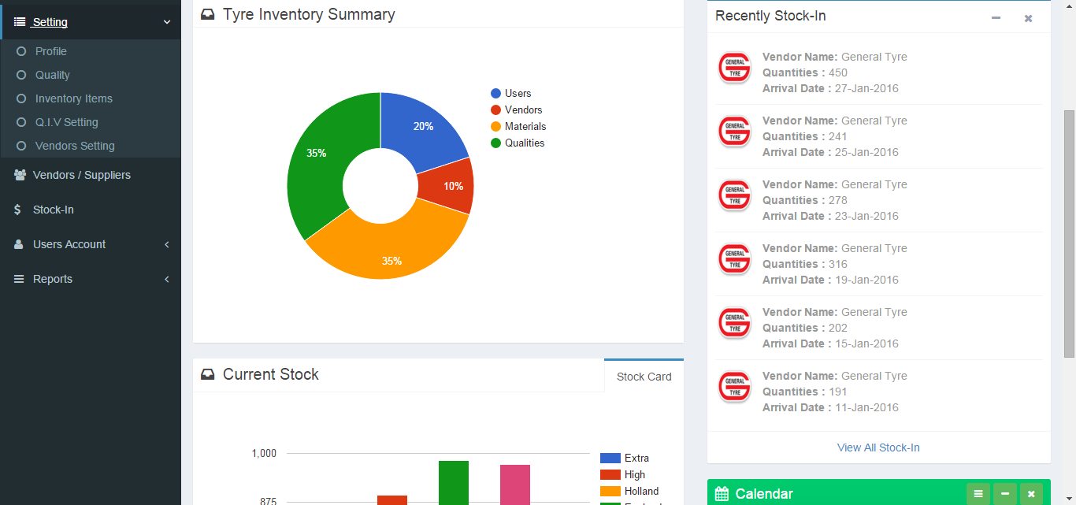Viewport: 1076px width, 505px height.
Task: Click the Users Account person icon
Action: tap(19, 244)
